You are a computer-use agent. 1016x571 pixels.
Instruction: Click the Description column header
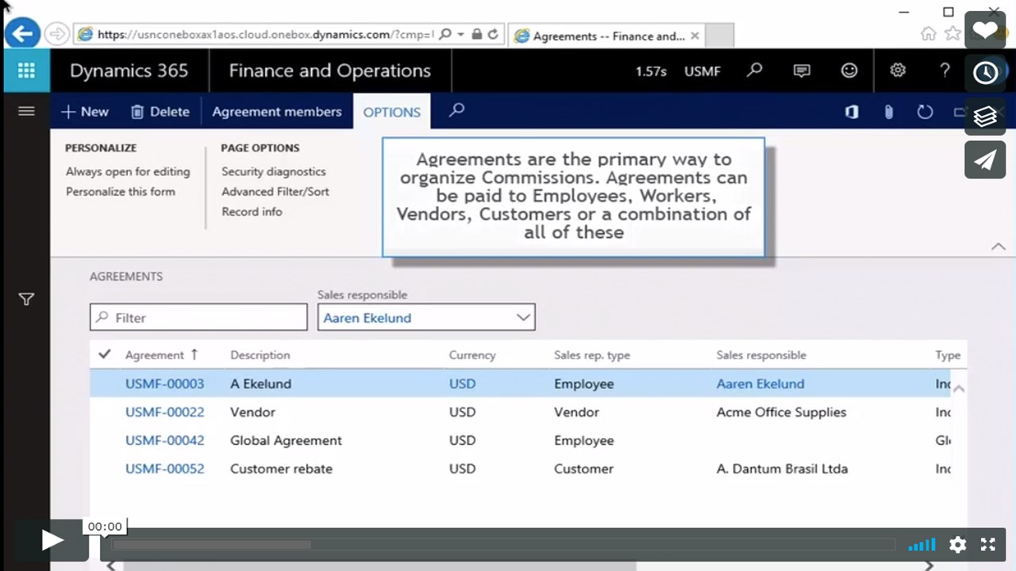(x=260, y=355)
